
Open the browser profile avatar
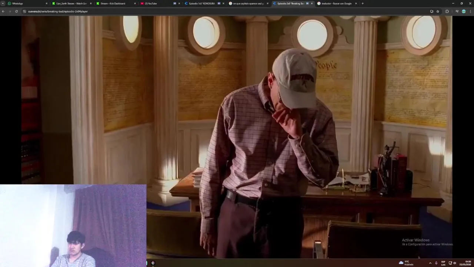pos(464,11)
